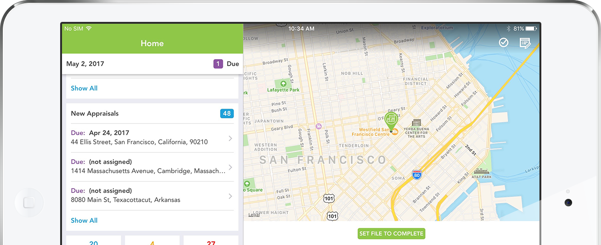This screenshot has width=601, height=245.
Task: Tap the orange 4 counter tile
Action: [x=152, y=240]
